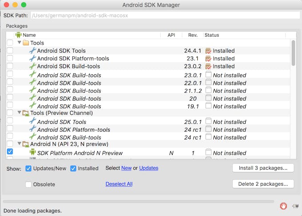Click not-installed status icon for SDK Tools 25.0.1
The width and height of the screenshot is (302, 216).
[208, 121]
